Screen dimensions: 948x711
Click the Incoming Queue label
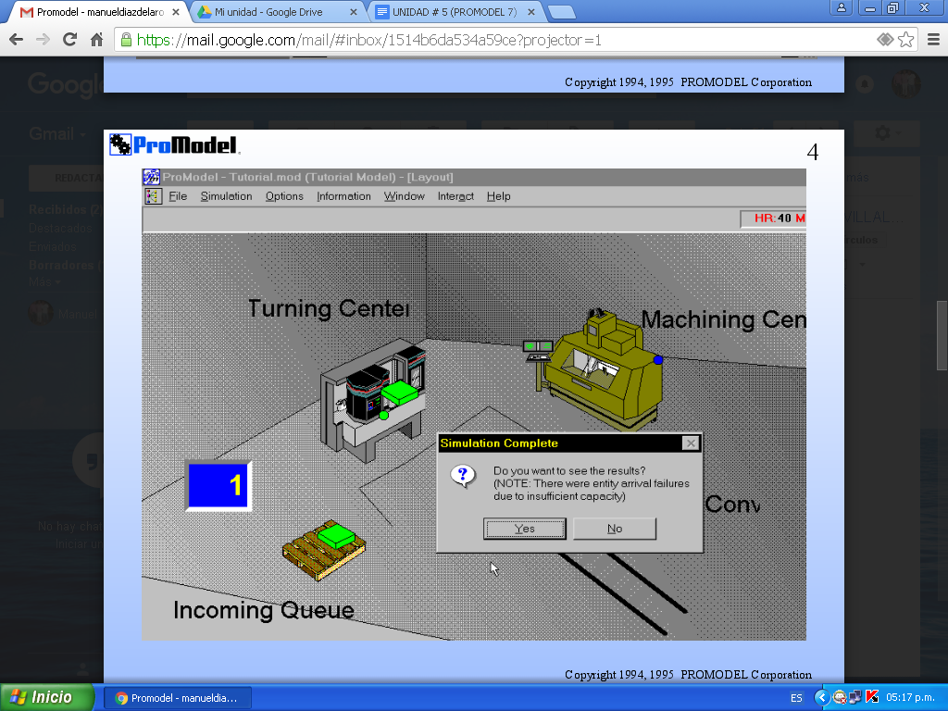264,610
